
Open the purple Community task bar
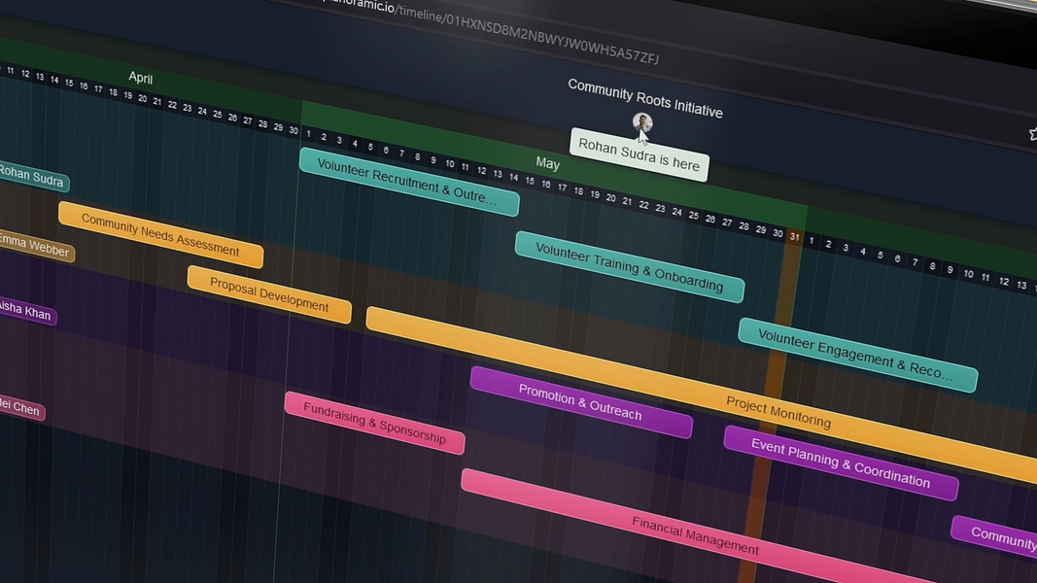click(x=995, y=536)
